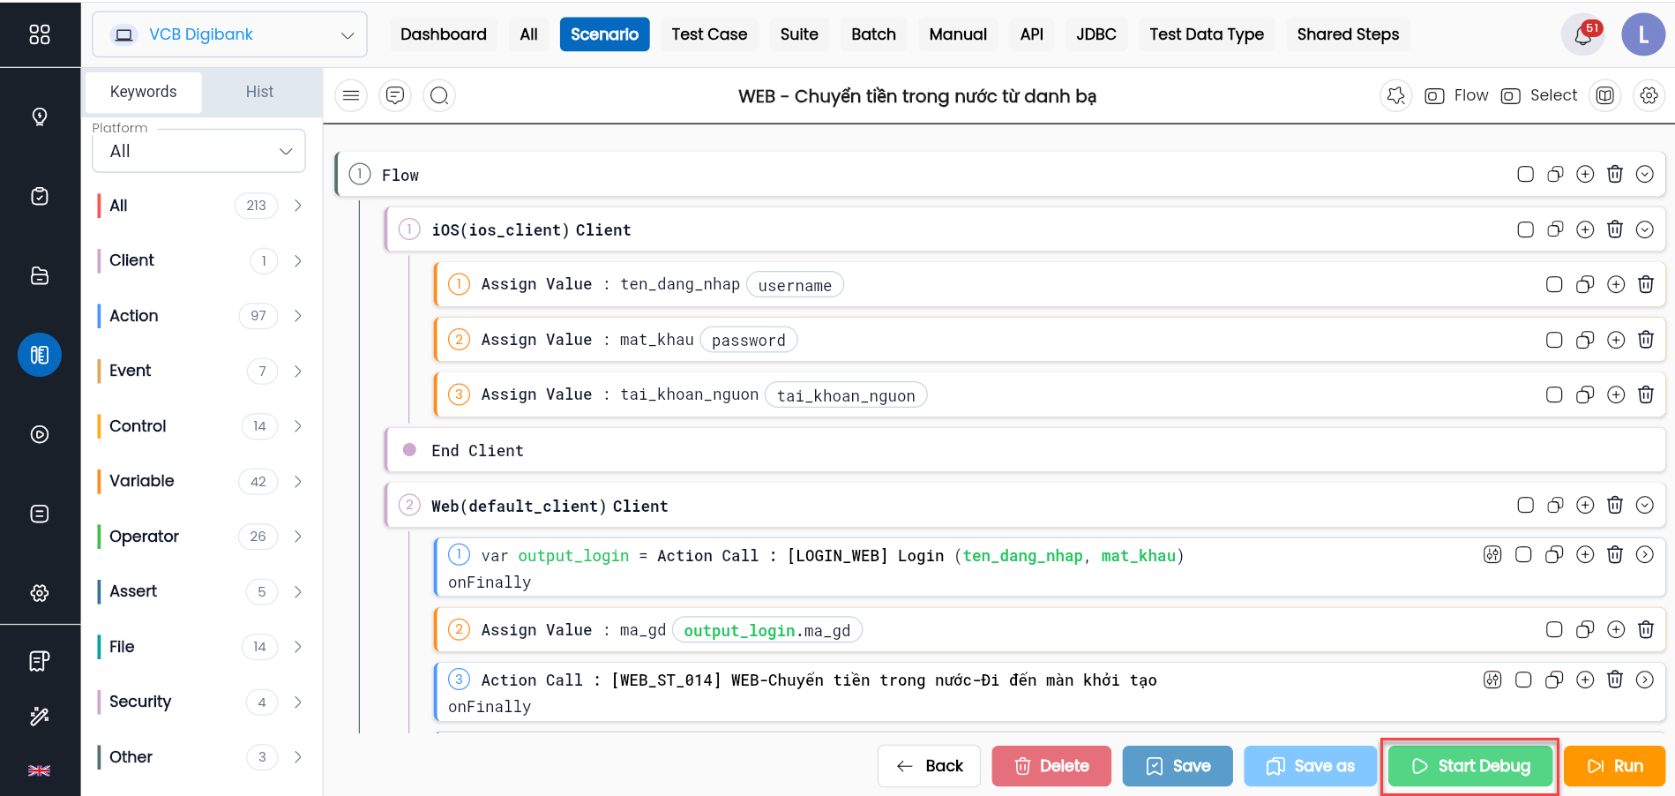Click the user avatar L
Image resolution: width=1675 pixels, height=796 pixels.
1643,34
